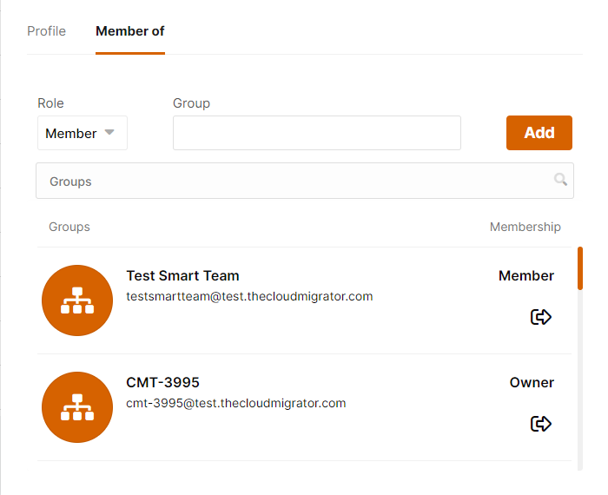The width and height of the screenshot is (608, 495).
Task: Click the Group name input field
Action: (317, 133)
